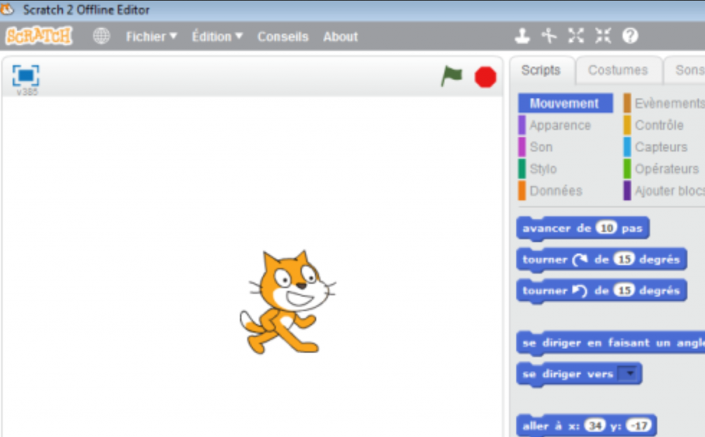Switch to the Costumes tab
This screenshot has width=705, height=437.
click(x=618, y=70)
